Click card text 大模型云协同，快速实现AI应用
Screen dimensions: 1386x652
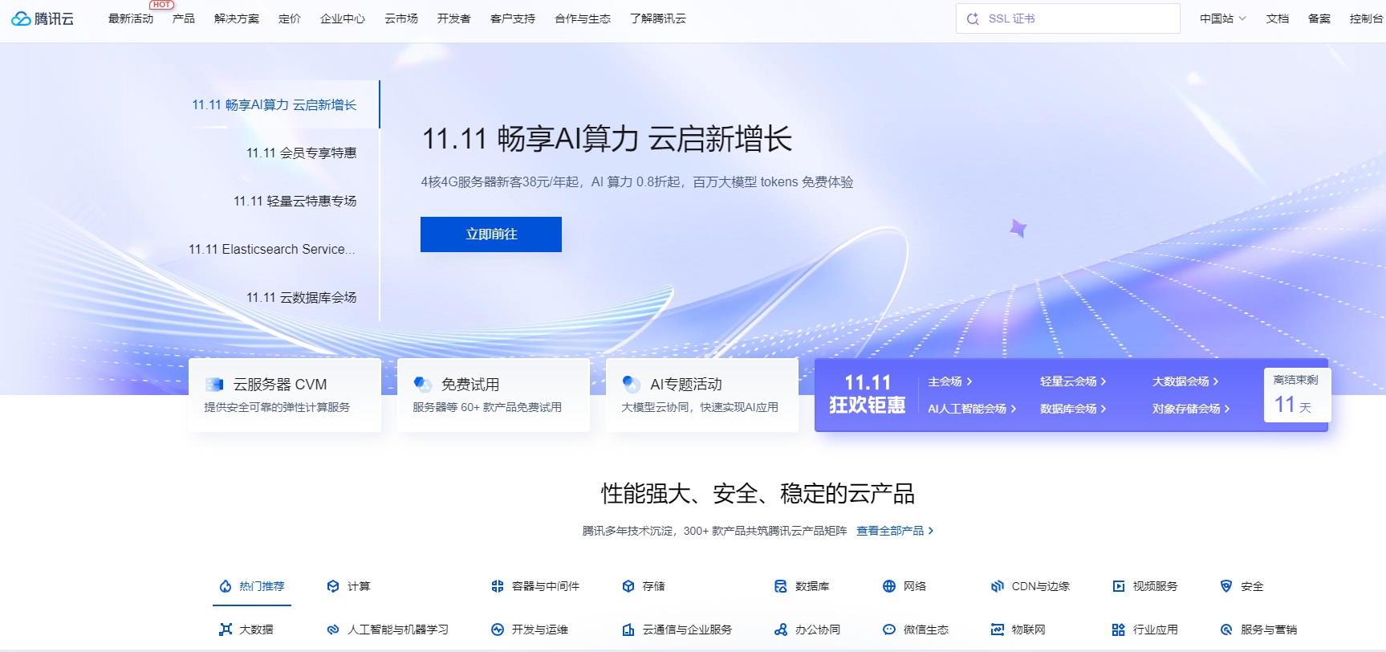pyautogui.click(x=700, y=407)
